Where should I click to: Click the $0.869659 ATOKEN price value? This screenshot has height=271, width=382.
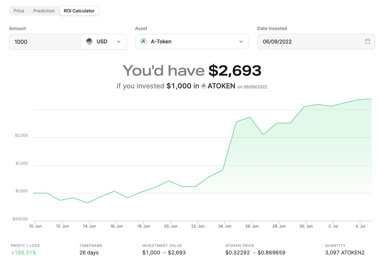(x=272, y=253)
